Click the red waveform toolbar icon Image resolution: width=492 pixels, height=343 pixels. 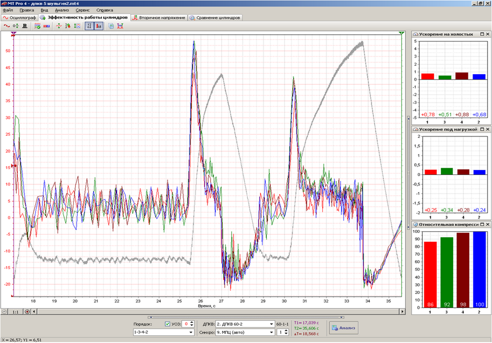pyautogui.click(x=7, y=26)
